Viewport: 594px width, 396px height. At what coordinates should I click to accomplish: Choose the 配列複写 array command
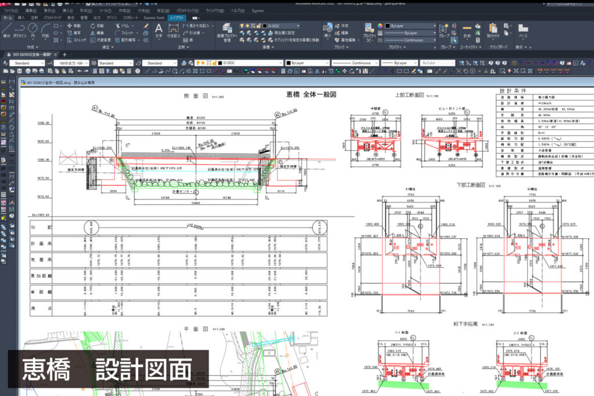[125, 40]
